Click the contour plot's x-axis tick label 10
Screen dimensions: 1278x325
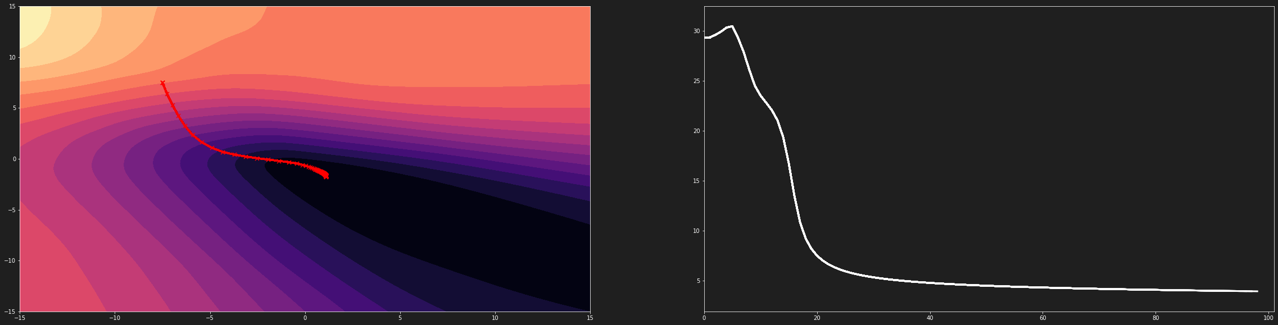coord(495,318)
